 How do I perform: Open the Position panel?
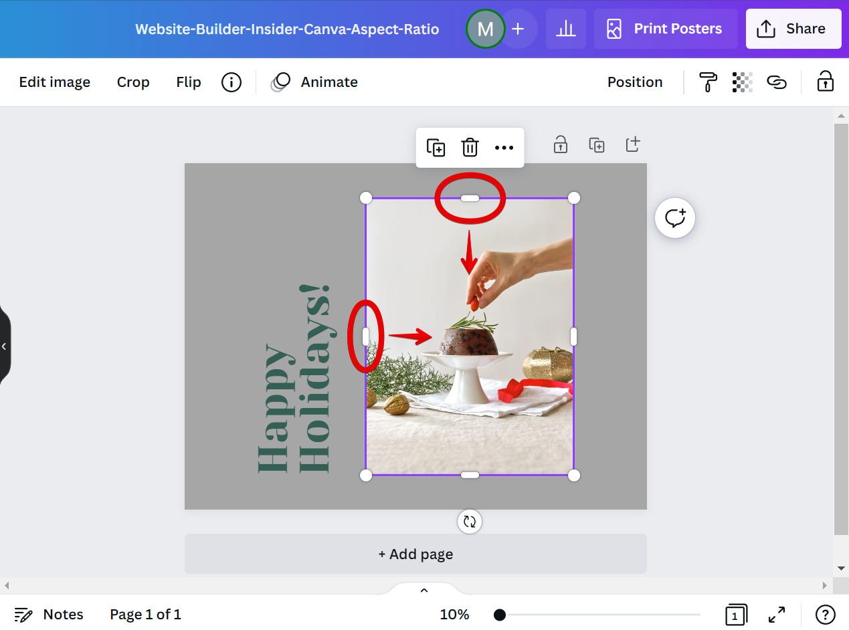(x=635, y=82)
